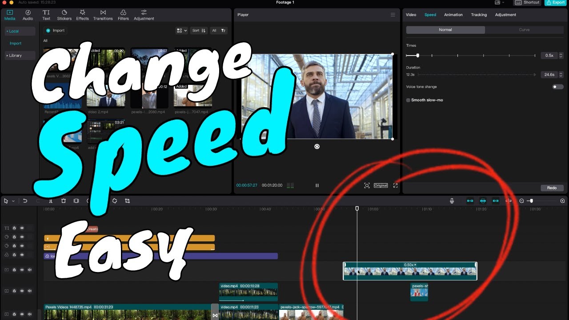Record a voiceover with the microphone icon
This screenshot has height=320, width=569.
pos(452,201)
